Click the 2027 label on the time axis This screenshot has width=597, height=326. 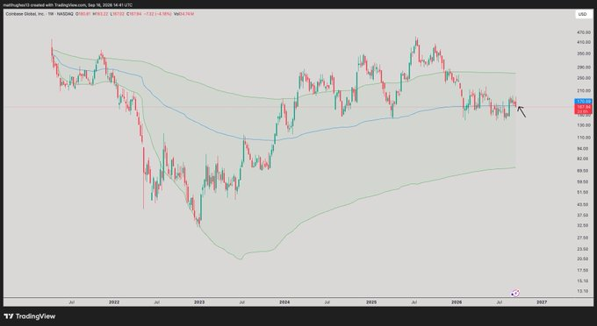point(542,302)
